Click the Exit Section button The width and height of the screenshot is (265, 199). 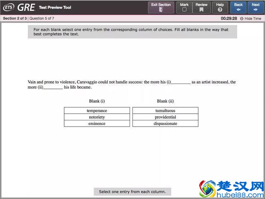pos(161,7)
